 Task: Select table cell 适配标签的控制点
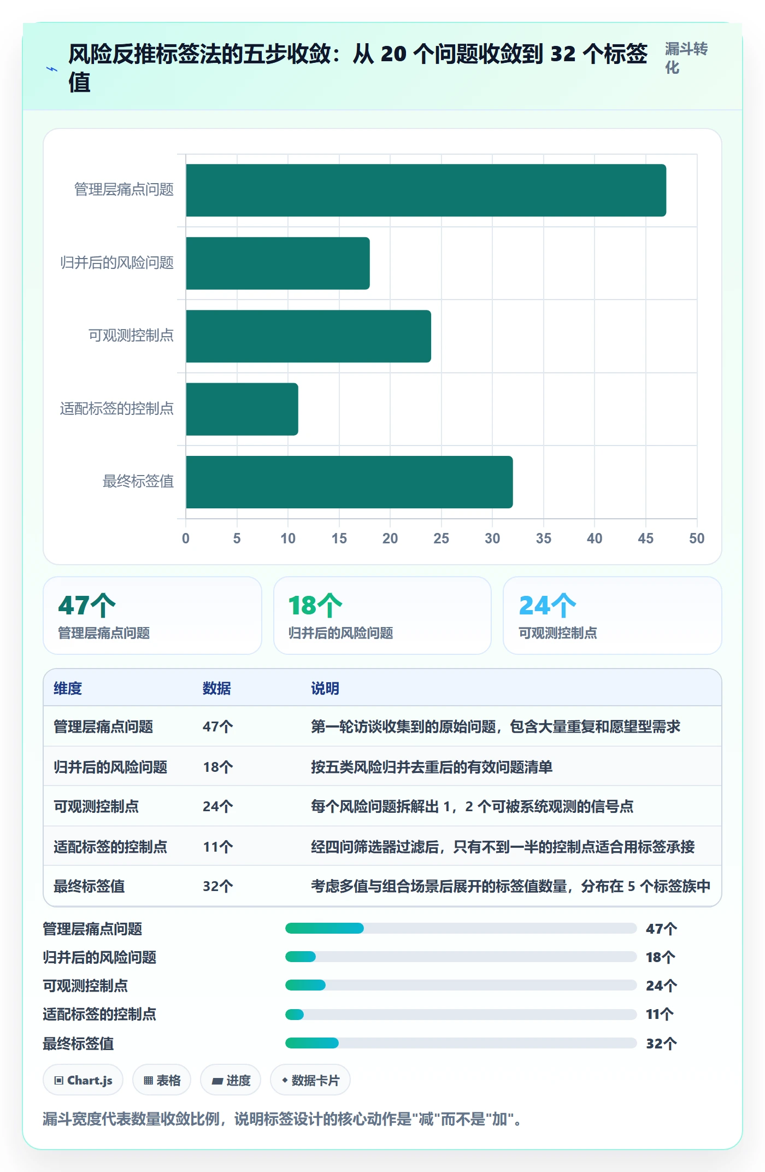110,847
